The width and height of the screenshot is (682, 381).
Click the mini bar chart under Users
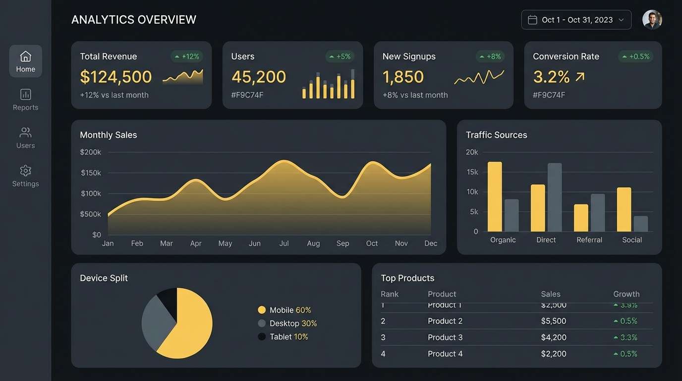pyautogui.click(x=329, y=84)
